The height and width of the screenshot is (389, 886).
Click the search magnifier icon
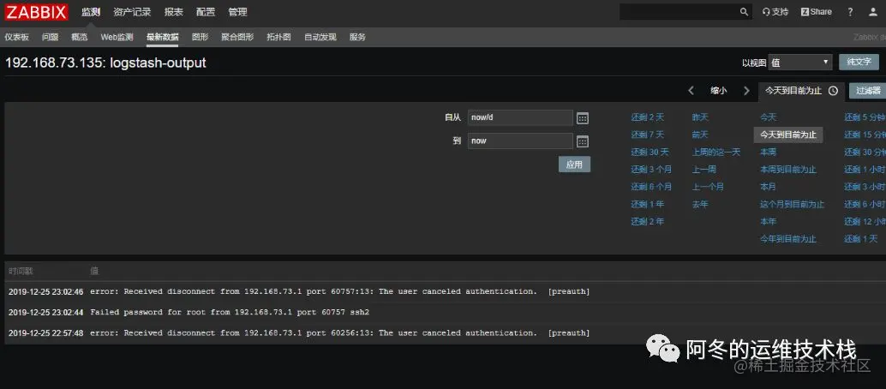pyautogui.click(x=744, y=12)
